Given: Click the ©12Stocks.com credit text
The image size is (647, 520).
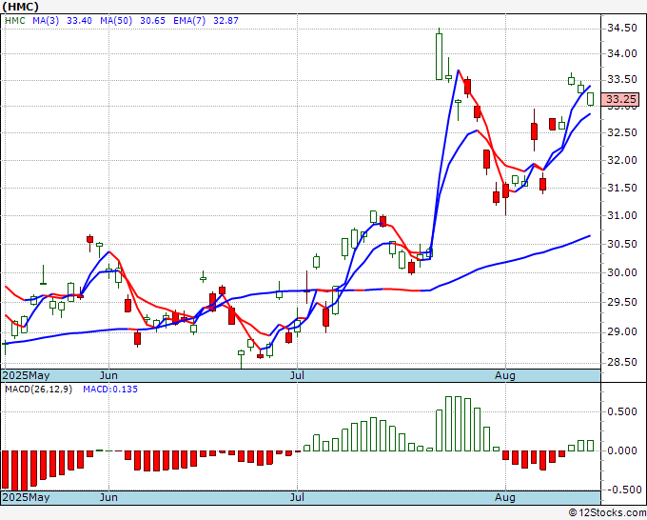Looking at the screenshot, I should pos(607,513).
